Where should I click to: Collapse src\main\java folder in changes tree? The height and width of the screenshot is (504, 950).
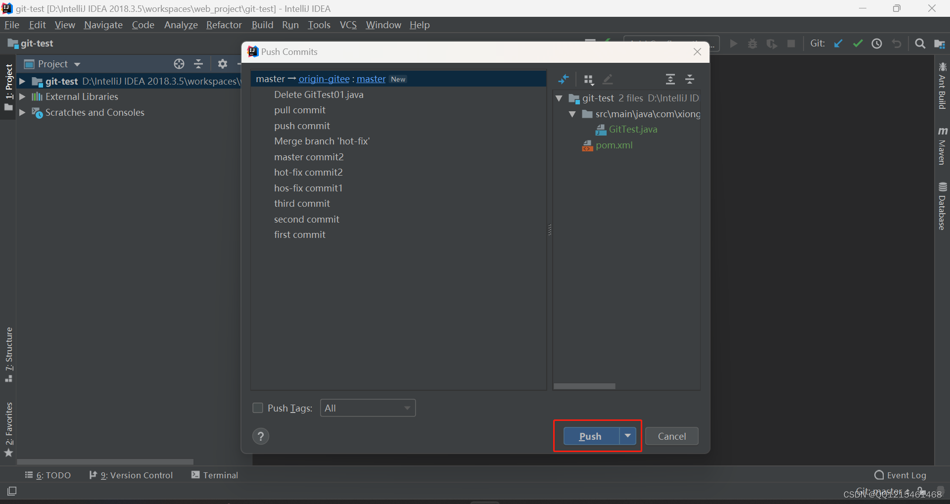572,114
